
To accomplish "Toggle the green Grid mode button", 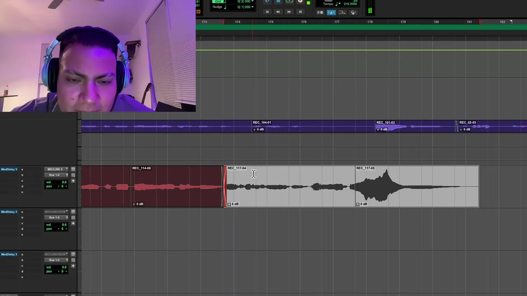I will 218,2.
